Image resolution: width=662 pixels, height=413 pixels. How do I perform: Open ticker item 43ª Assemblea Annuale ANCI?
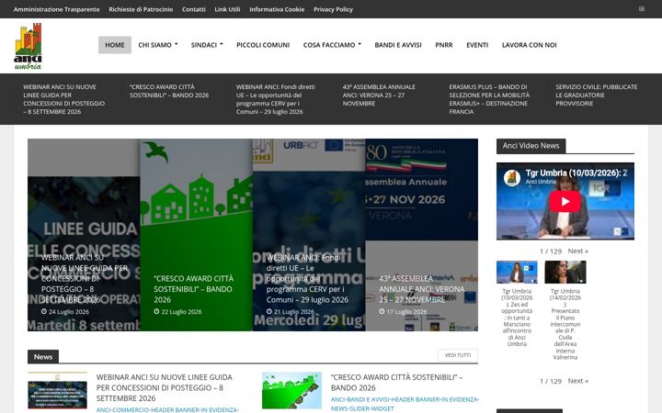(x=379, y=95)
